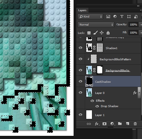
Task: Add layer mask icon
Action: [104, 124]
